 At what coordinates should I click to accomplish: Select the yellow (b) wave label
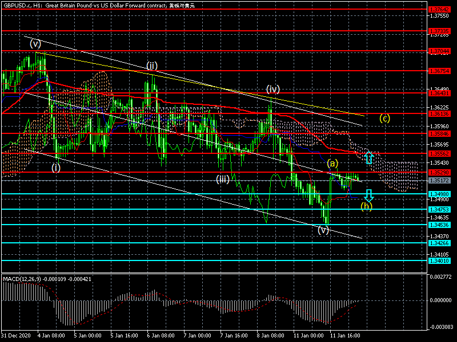pyautogui.click(x=367, y=206)
